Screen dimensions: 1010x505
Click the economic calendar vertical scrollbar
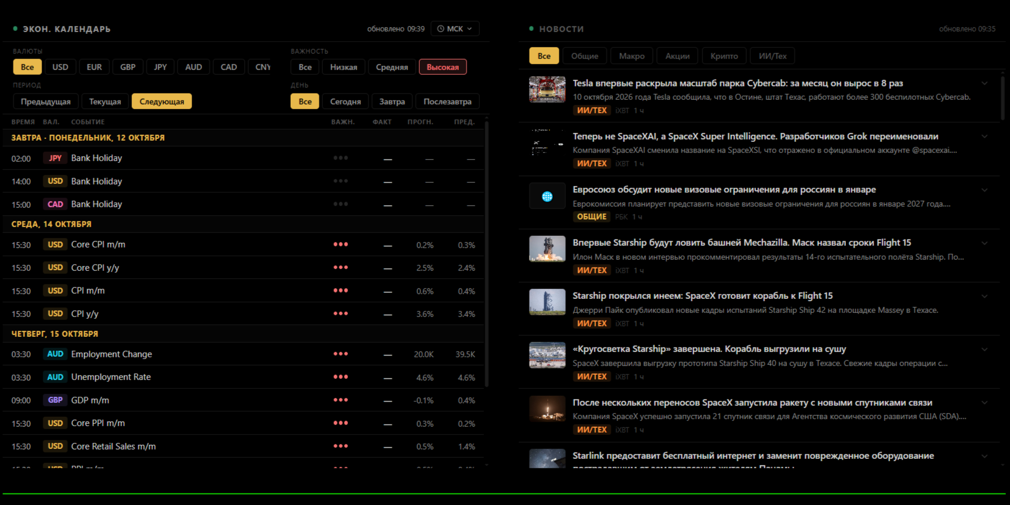coord(487,254)
